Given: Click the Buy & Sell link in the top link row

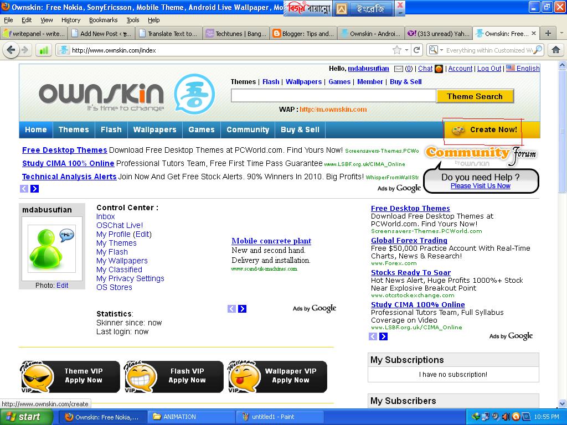Looking at the screenshot, I should (x=406, y=82).
